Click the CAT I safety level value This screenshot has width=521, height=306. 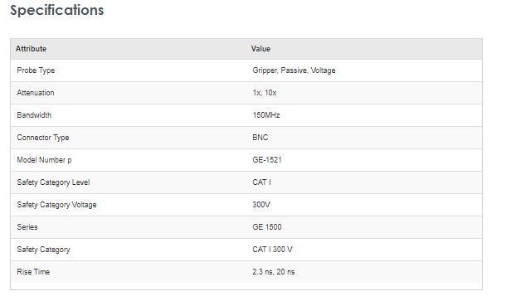point(261,182)
